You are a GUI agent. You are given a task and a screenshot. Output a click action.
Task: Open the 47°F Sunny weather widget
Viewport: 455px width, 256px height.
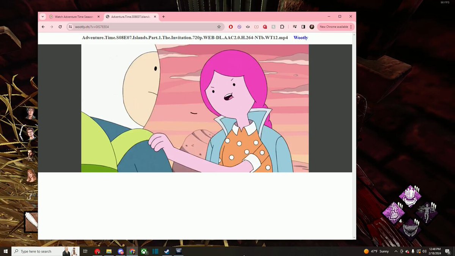tap(376, 251)
